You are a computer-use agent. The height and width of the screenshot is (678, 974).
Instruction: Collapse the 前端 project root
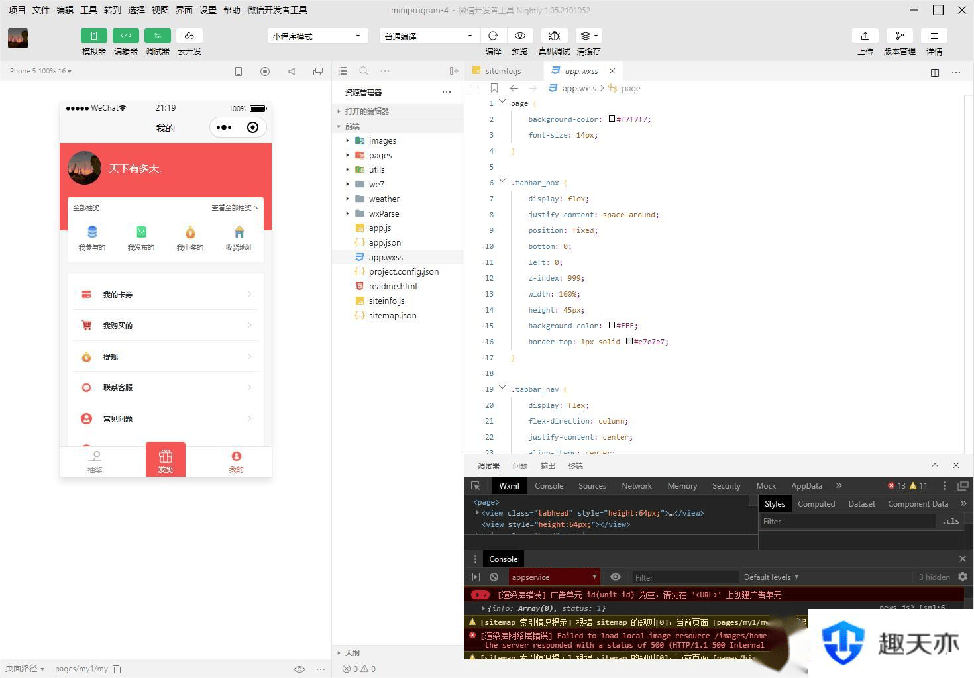point(398,126)
